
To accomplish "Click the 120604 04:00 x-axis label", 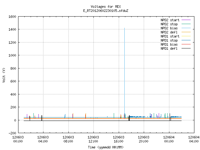I will (x=194, y=139).
